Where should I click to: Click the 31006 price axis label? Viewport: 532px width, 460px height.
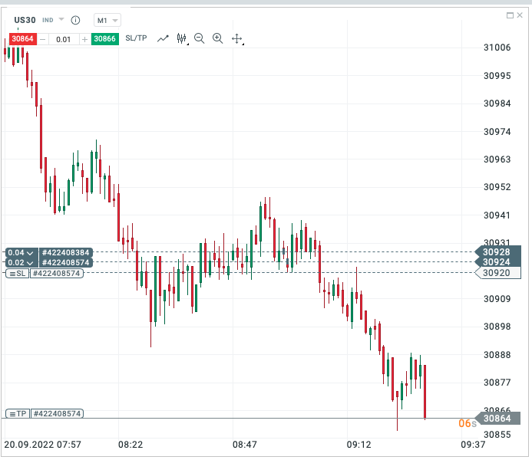(497, 48)
